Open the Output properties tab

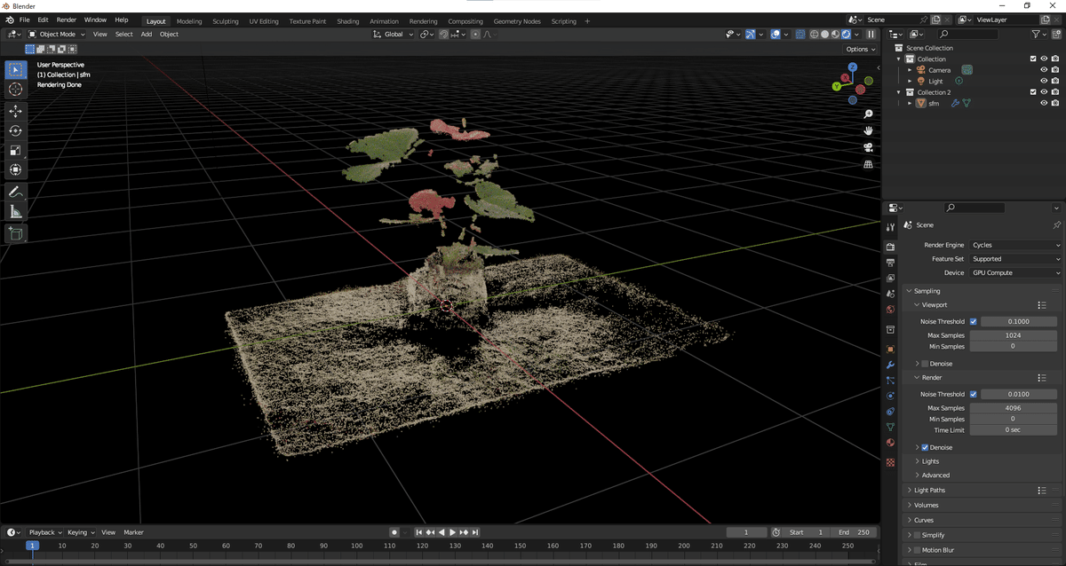tap(890, 263)
